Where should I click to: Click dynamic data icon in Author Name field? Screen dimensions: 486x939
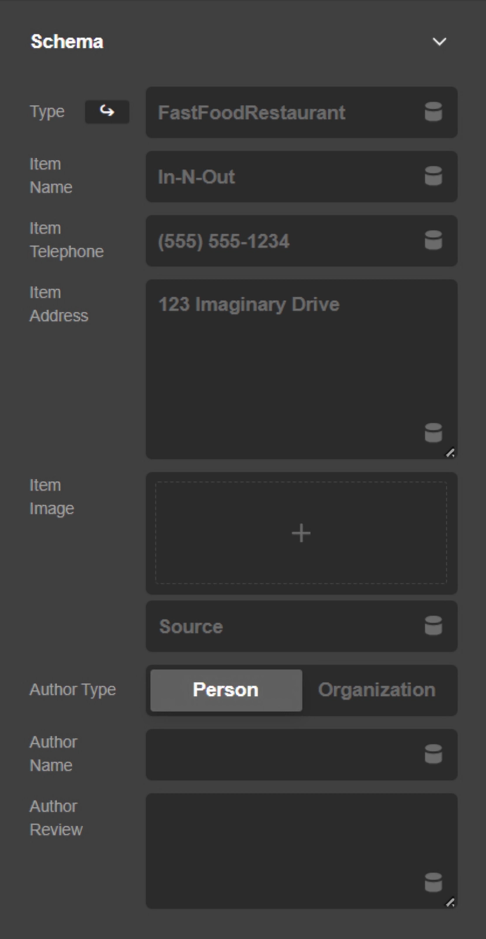433,754
